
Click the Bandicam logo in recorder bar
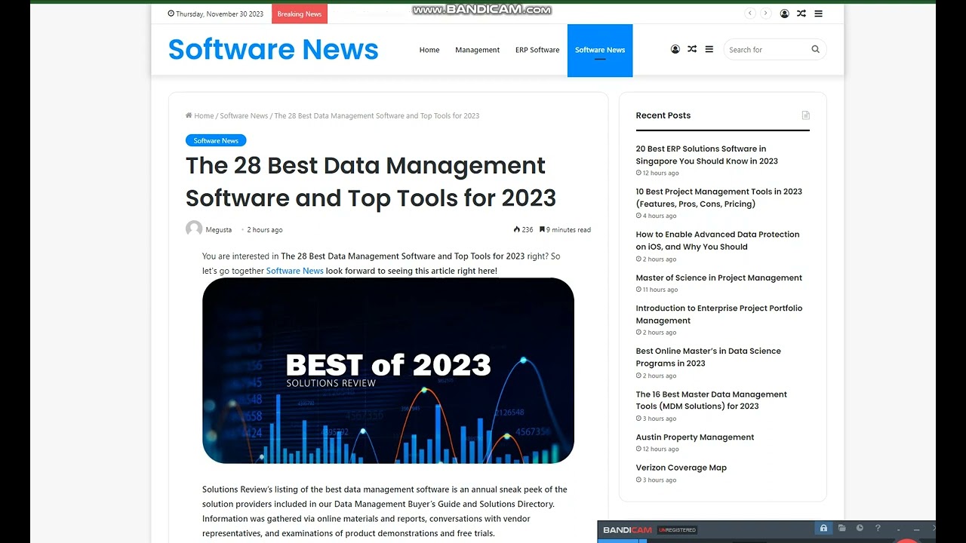tap(627, 529)
